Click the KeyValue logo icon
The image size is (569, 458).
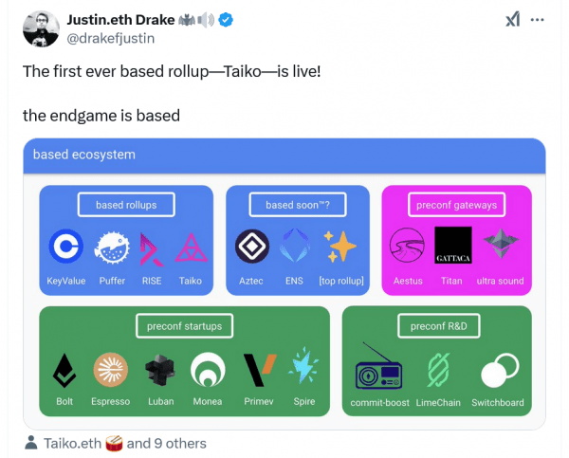coord(65,248)
